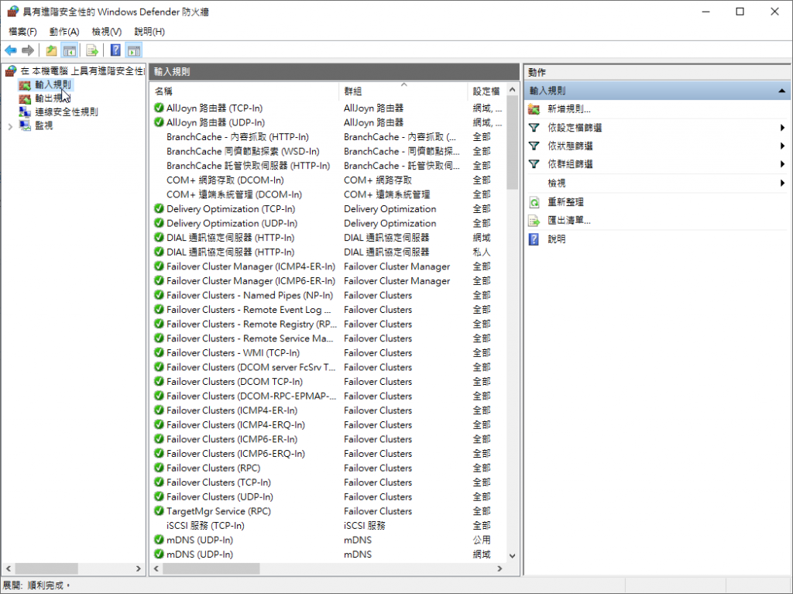Toggle the show/hide console tree icon
The width and height of the screenshot is (793, 594).
69,50
